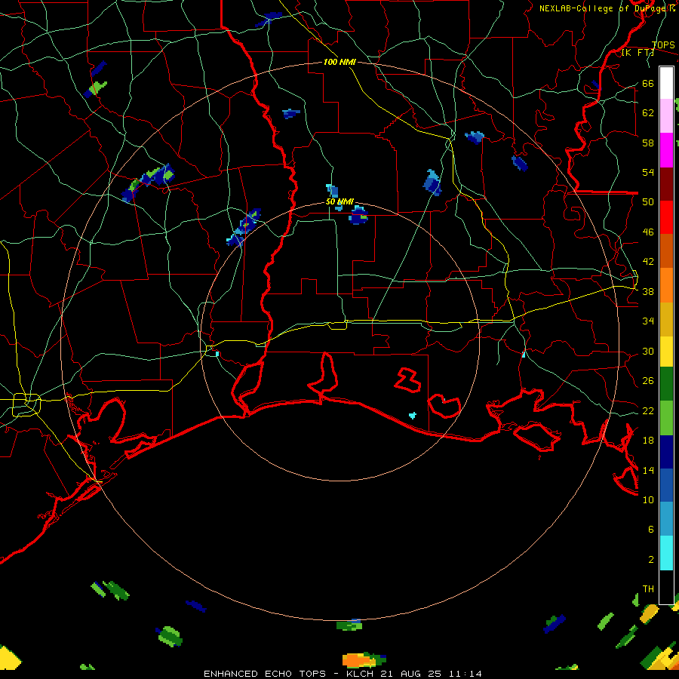
Task: Click the legend value '10'
Action: (x=648, y=500)
